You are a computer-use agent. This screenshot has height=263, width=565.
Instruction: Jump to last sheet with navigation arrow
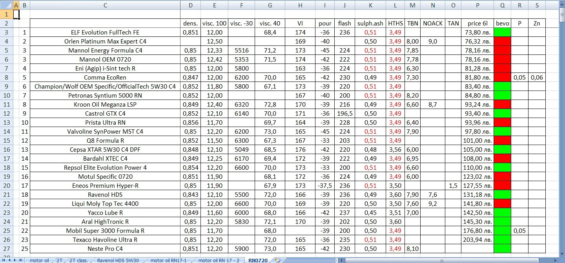[20, 260]
